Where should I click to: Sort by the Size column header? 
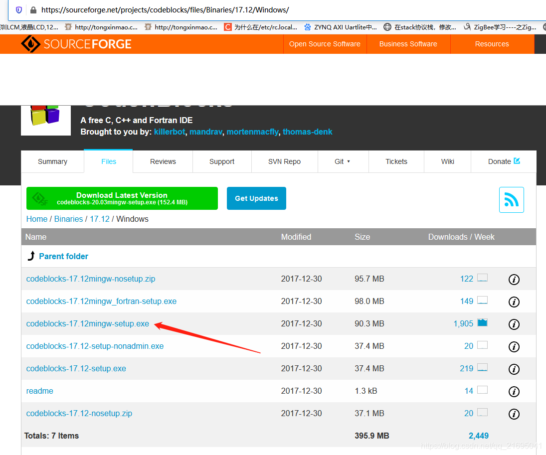(x=362, y=237)
